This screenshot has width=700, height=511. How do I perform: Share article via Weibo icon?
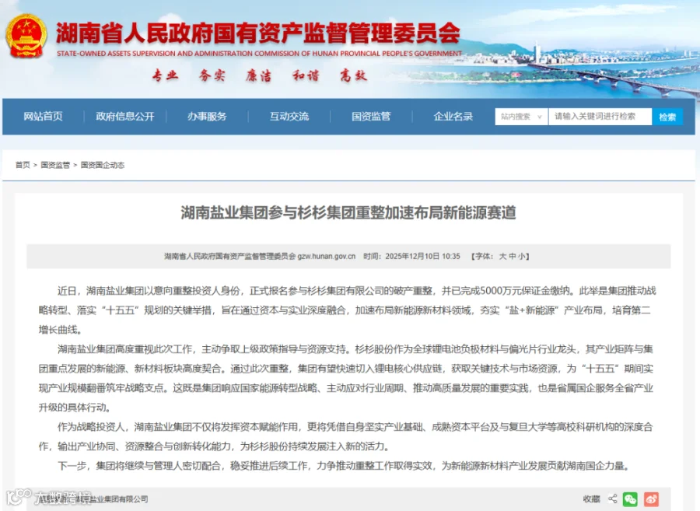point(651,499)
